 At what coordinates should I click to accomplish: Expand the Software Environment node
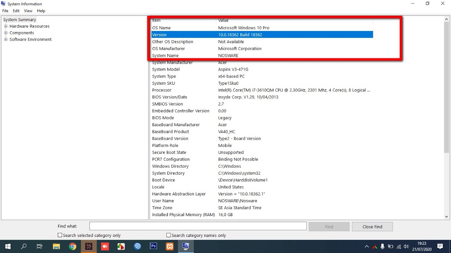(x=6, y=39)
